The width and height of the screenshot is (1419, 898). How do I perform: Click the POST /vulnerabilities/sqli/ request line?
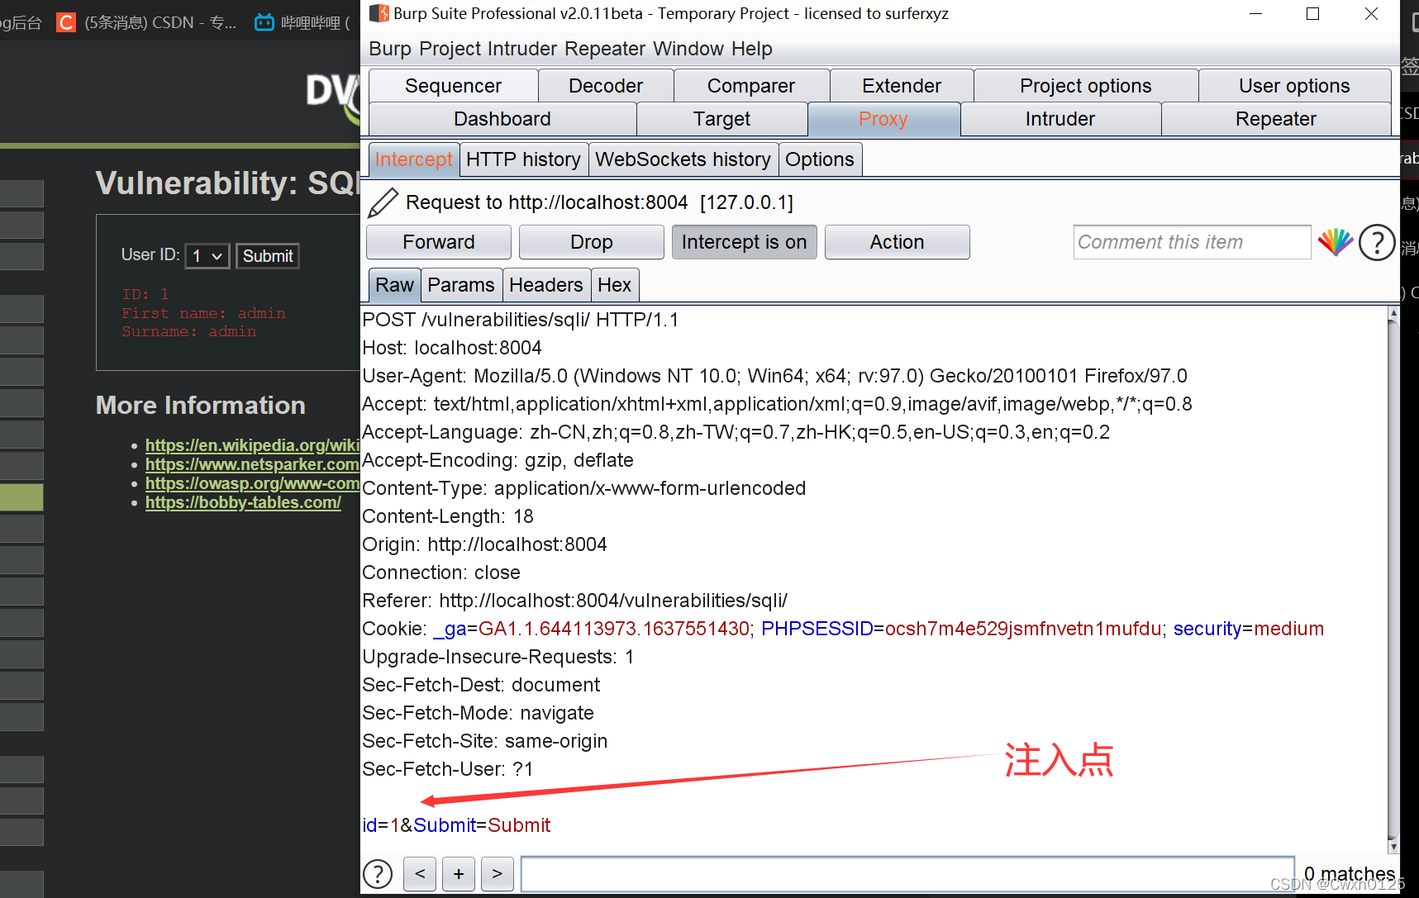(x=521, y=320)
